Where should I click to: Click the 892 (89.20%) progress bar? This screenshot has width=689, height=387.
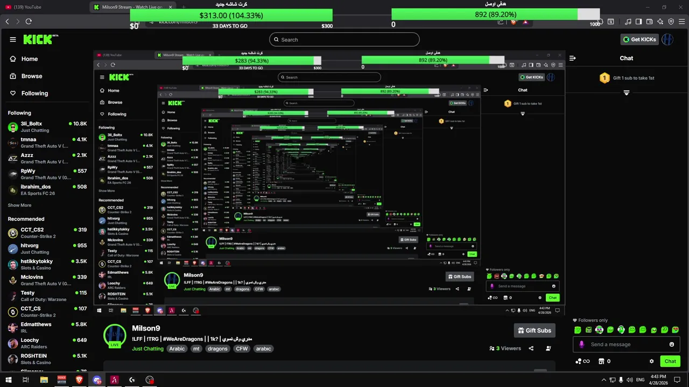coord(495,15)
